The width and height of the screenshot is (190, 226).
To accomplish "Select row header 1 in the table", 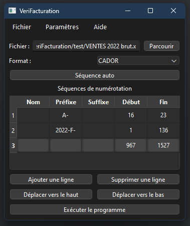I will tap(13, 115).
